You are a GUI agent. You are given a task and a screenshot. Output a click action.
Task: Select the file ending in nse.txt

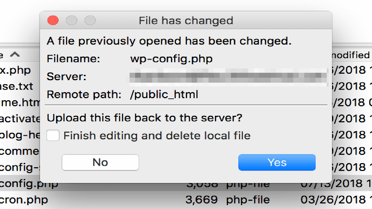click(x=16, y=86)
